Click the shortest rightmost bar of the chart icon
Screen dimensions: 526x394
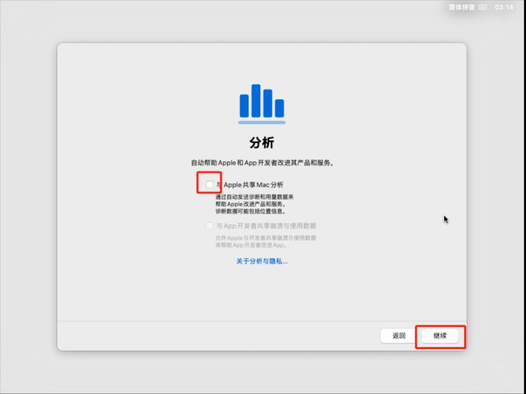click(x=280, y=108)
